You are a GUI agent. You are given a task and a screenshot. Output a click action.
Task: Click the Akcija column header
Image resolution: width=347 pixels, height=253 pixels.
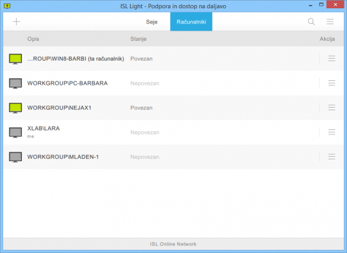tap(327, 39)
